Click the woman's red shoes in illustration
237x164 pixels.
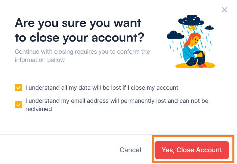202,66
